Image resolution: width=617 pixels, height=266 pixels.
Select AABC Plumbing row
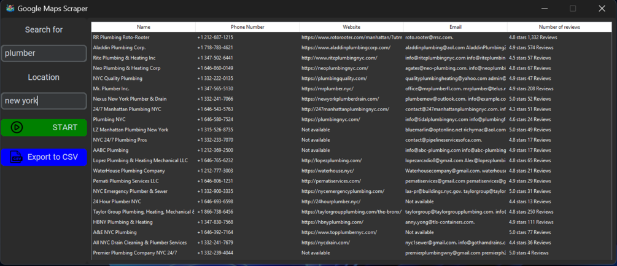(x=351, y=150)
